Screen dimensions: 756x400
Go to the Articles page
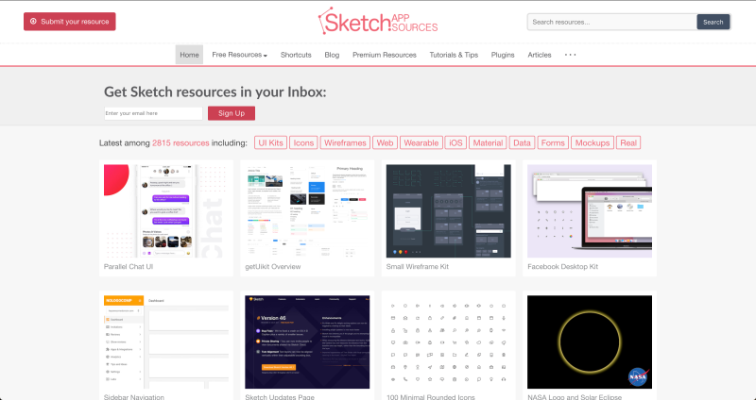pos(540,55)
